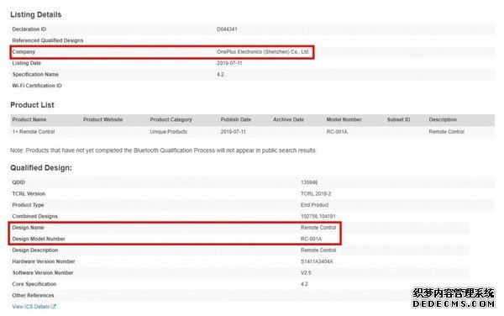Click the Core Specification value 4.2
Image resolution: width=504 pixels, height=316 pixels.
point(304,284)
